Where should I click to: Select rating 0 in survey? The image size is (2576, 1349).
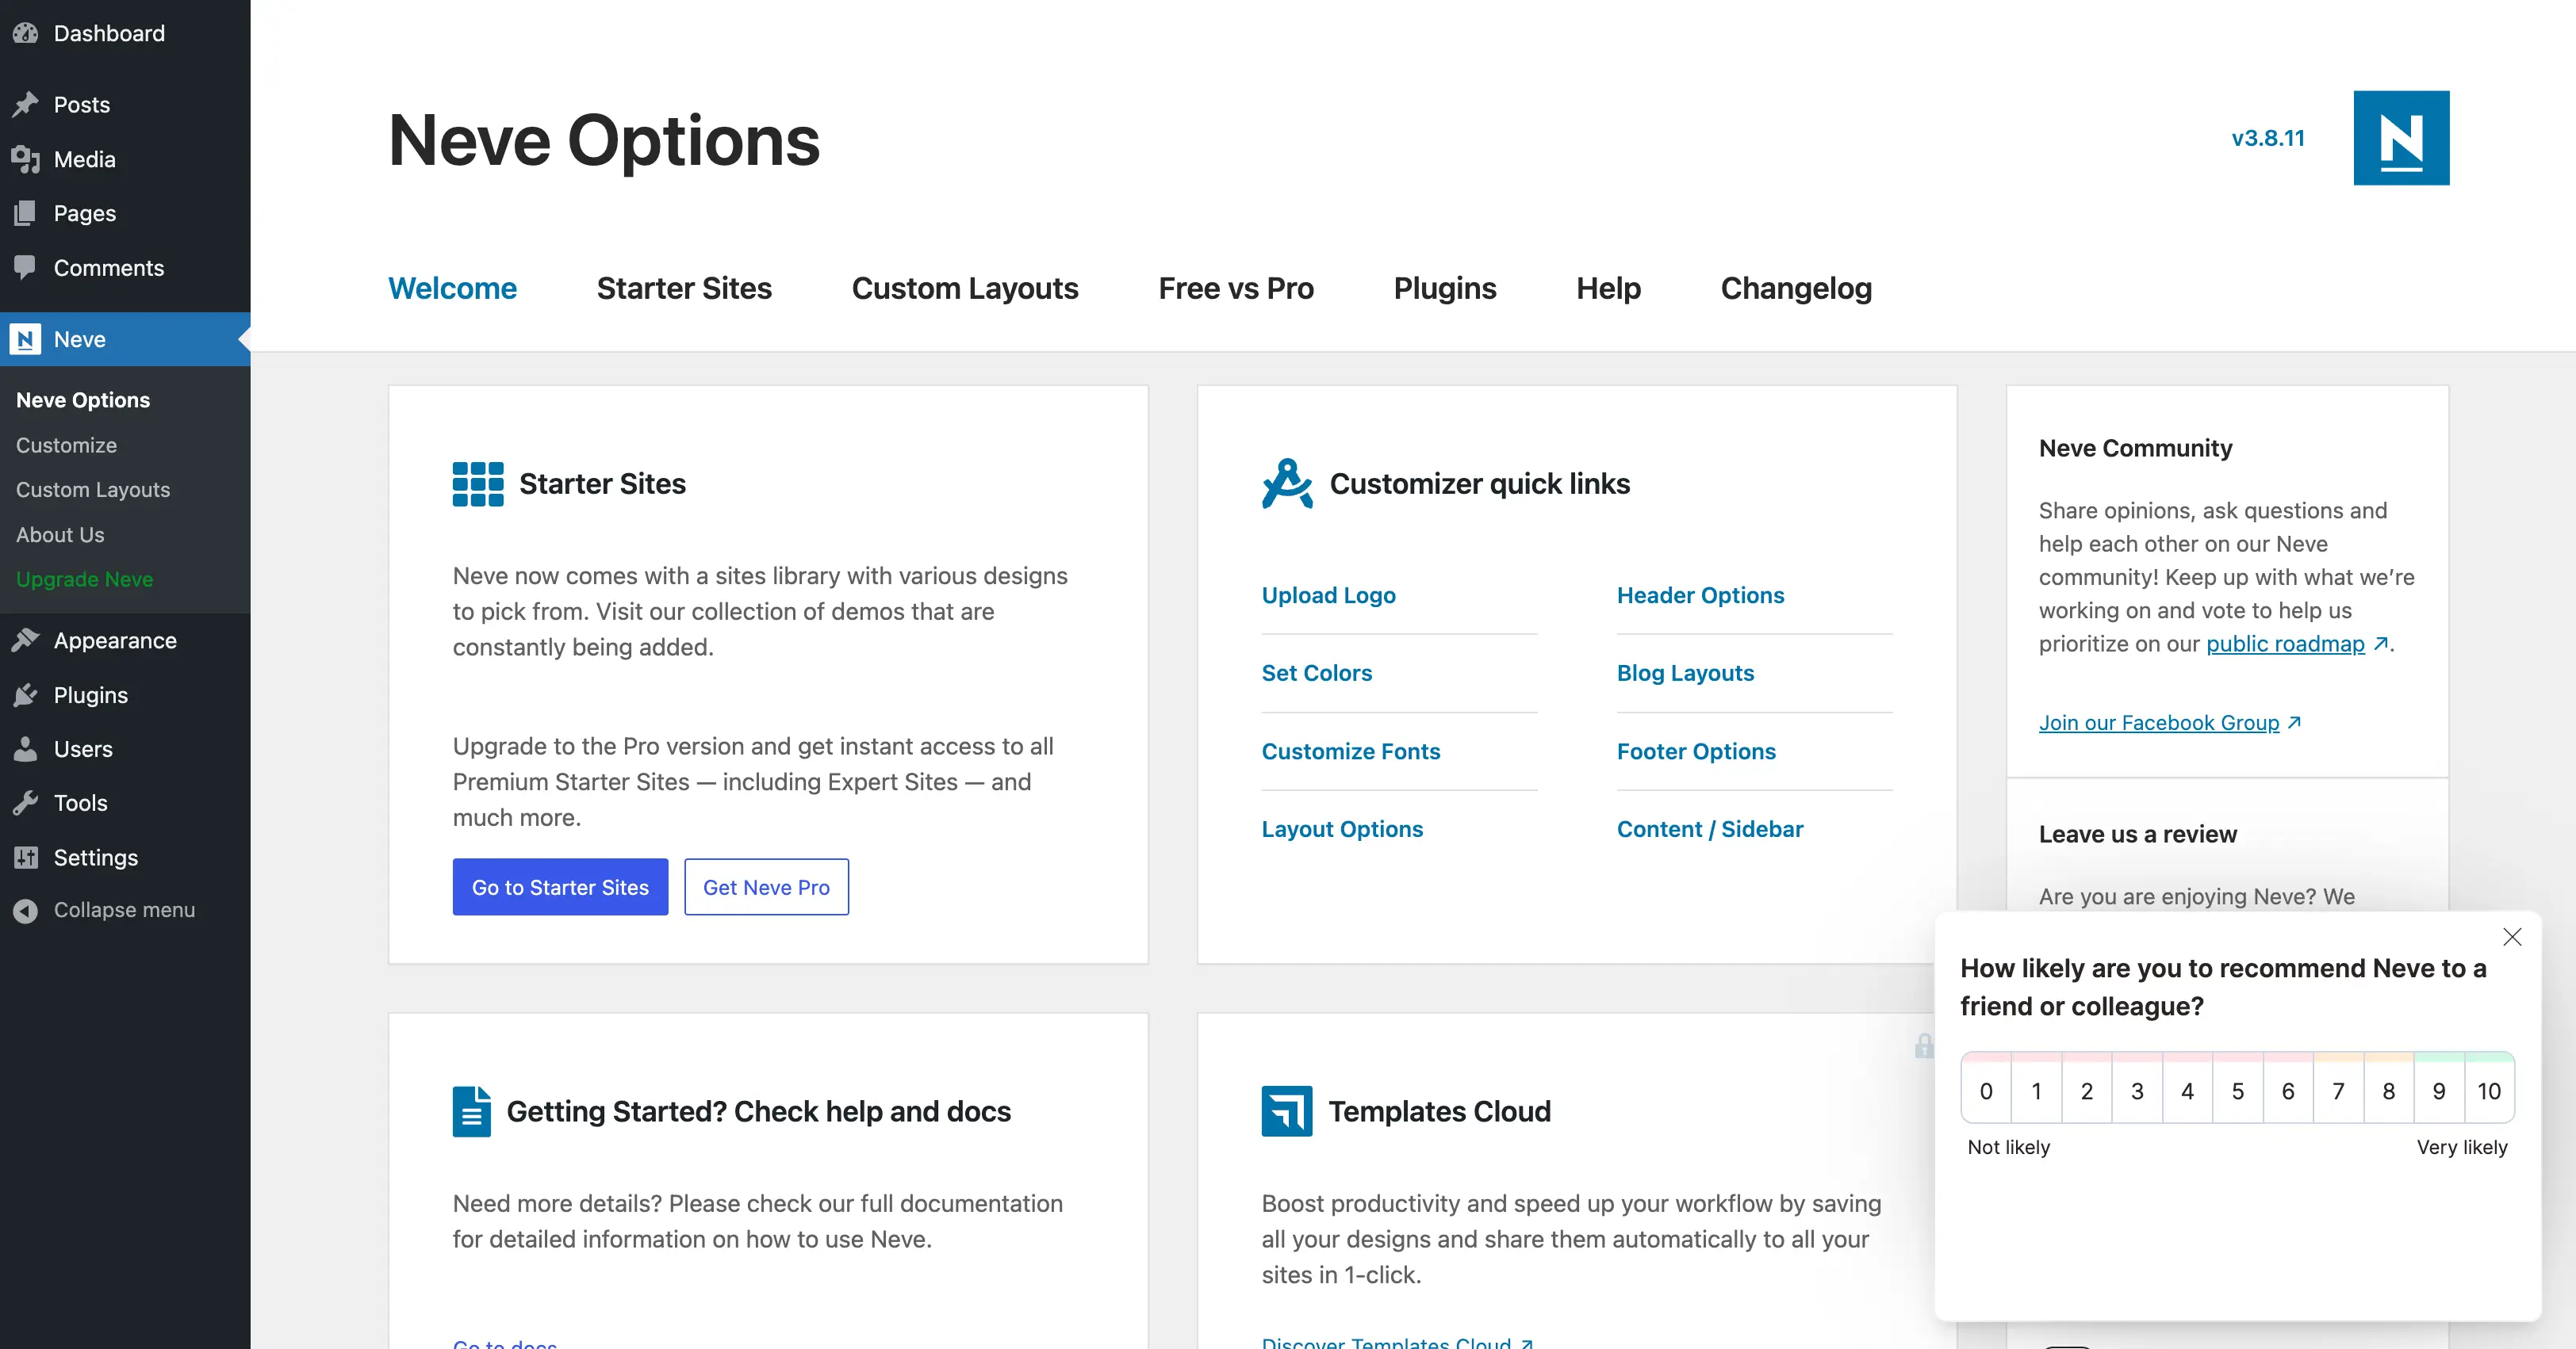[x=1986, y=1091]
